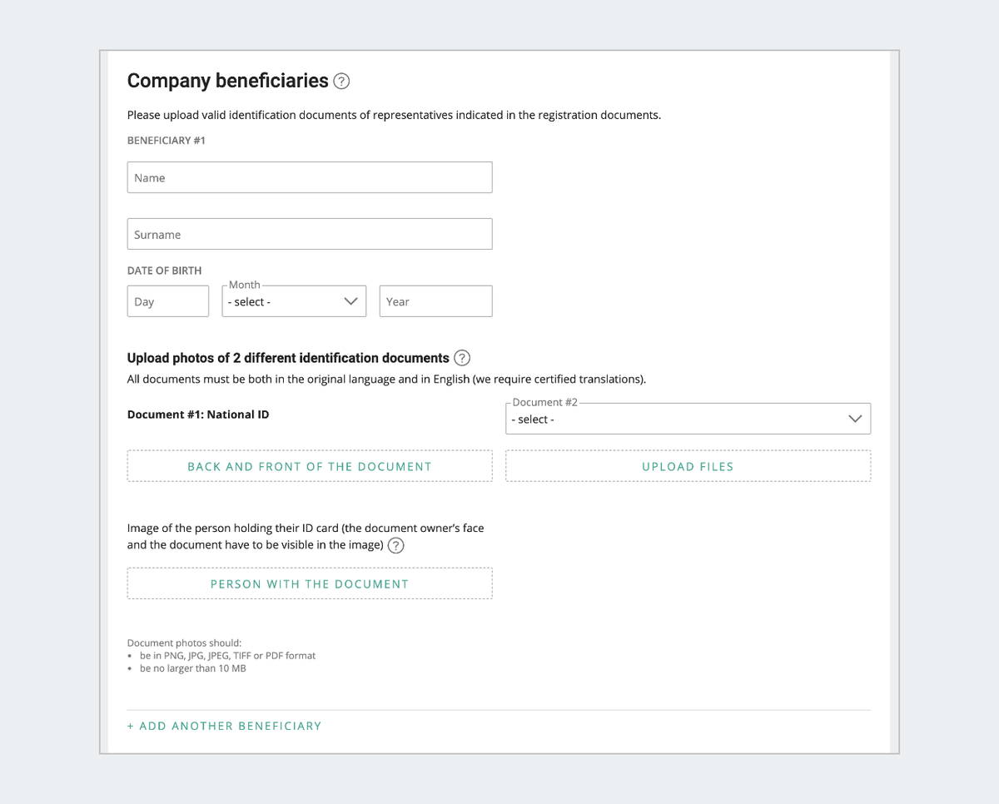Click the Document #1: National ID label

[198, 414]
